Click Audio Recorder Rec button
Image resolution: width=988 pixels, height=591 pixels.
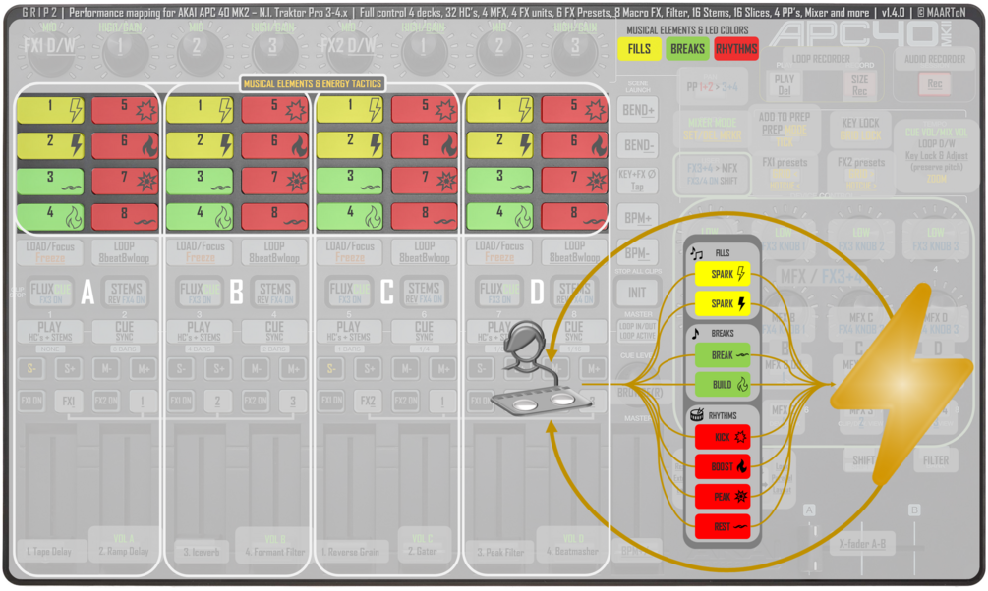pyautogui.click(x=935, y=83)
